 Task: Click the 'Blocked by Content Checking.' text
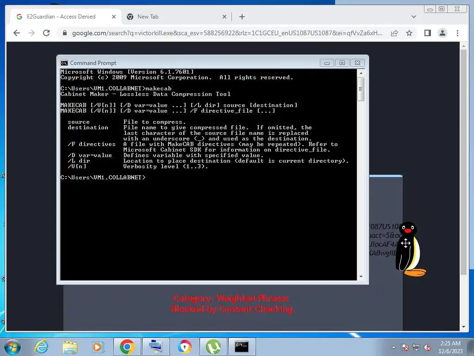(x=233, y=309)
